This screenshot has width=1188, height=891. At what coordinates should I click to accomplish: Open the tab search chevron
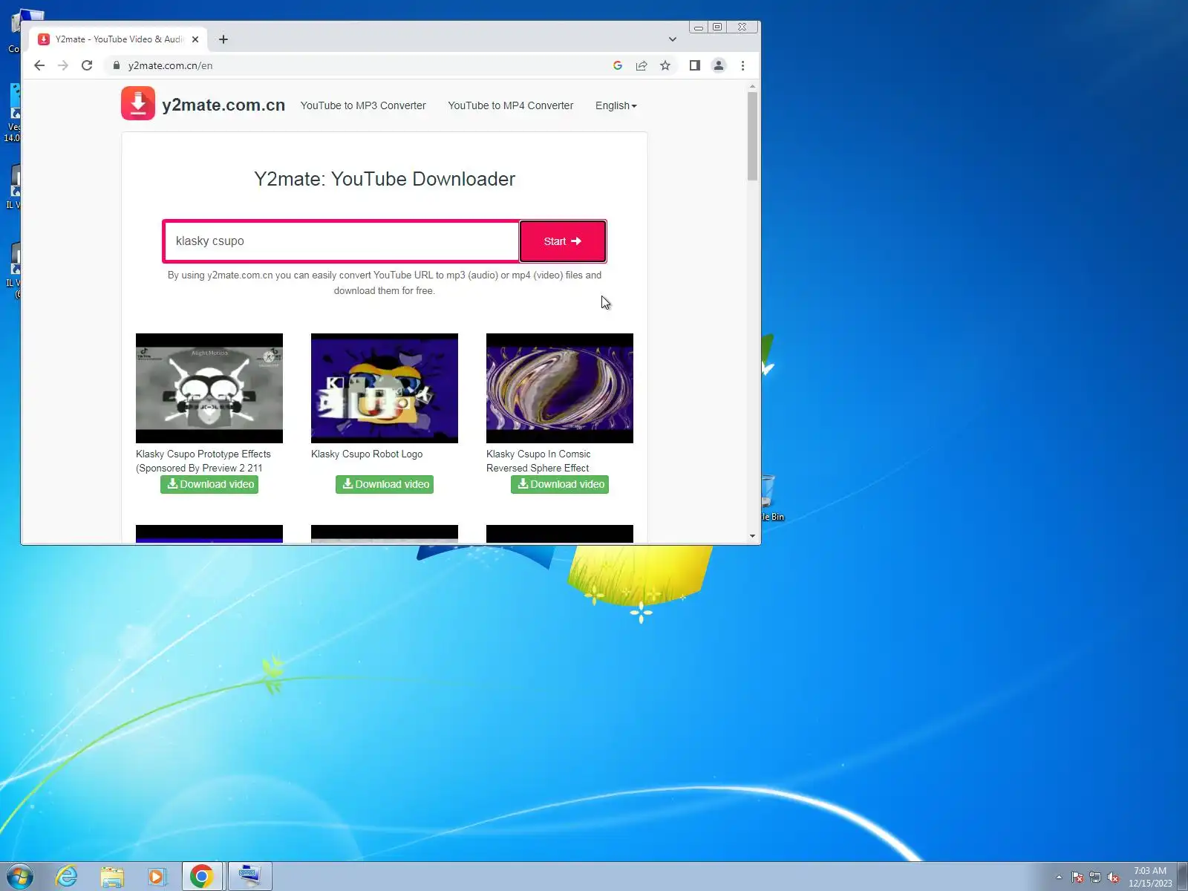673,39
